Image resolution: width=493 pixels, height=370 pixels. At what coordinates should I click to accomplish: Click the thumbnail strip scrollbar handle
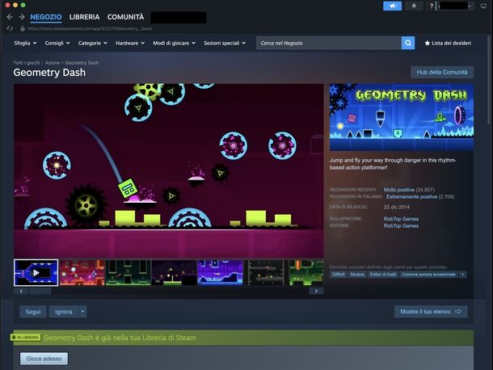click(40, 291)
